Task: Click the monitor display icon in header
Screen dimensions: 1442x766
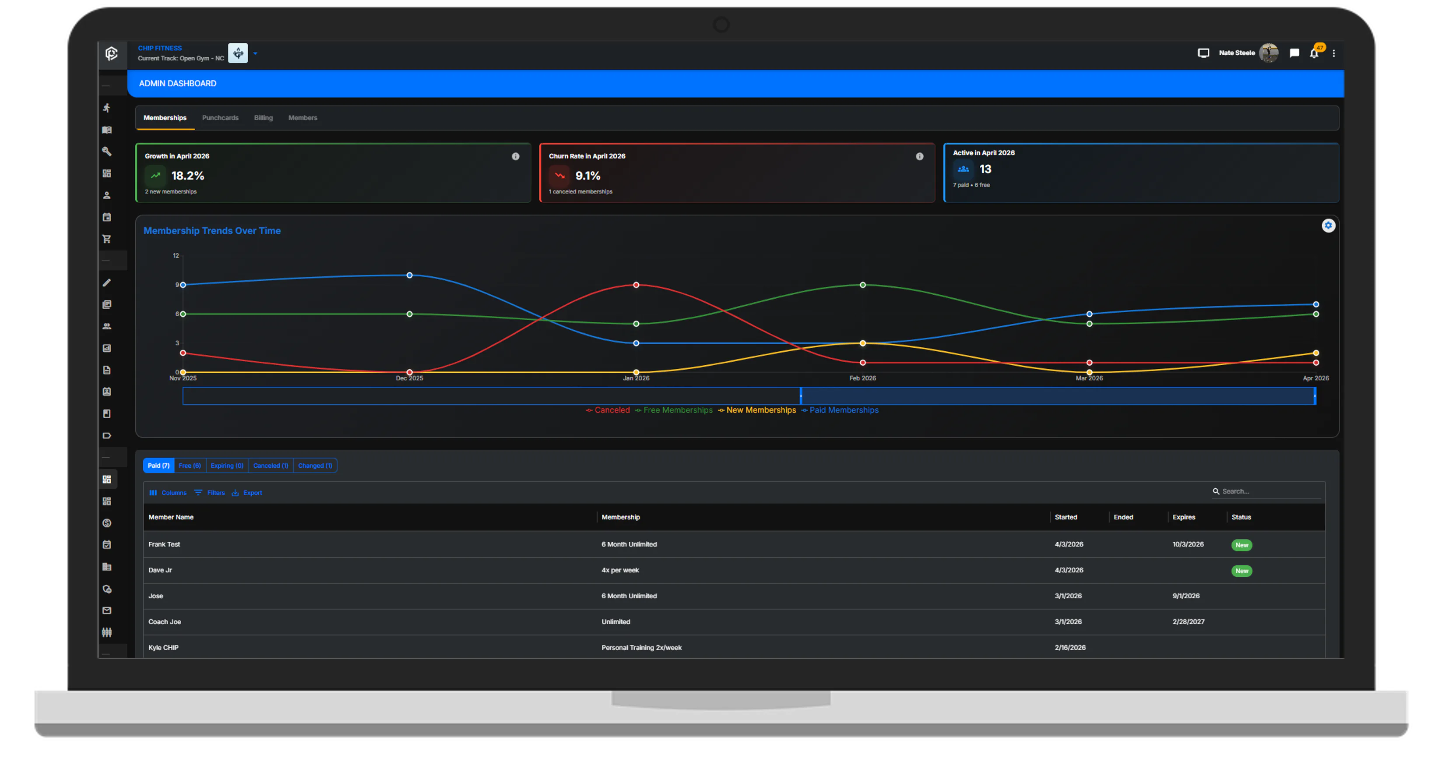Action: coord(1203,53)
